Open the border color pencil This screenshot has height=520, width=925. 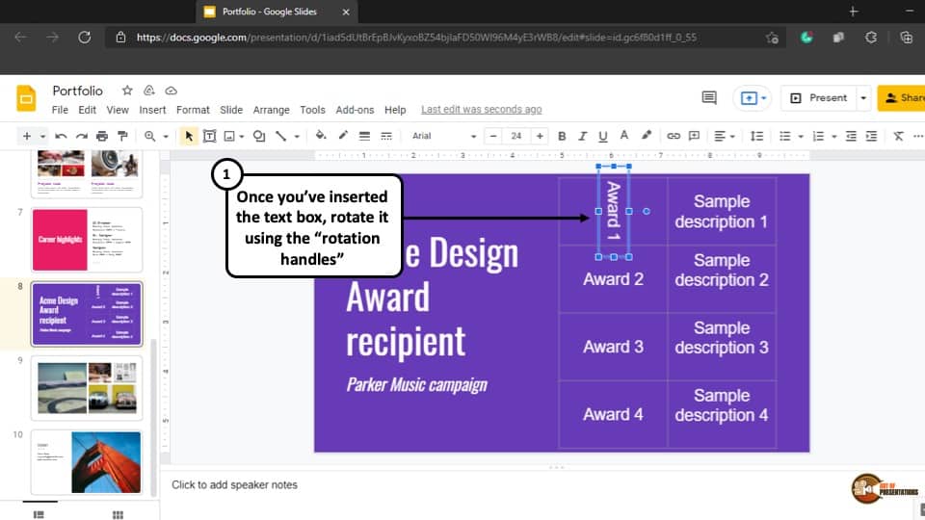(x=343, y=136)
